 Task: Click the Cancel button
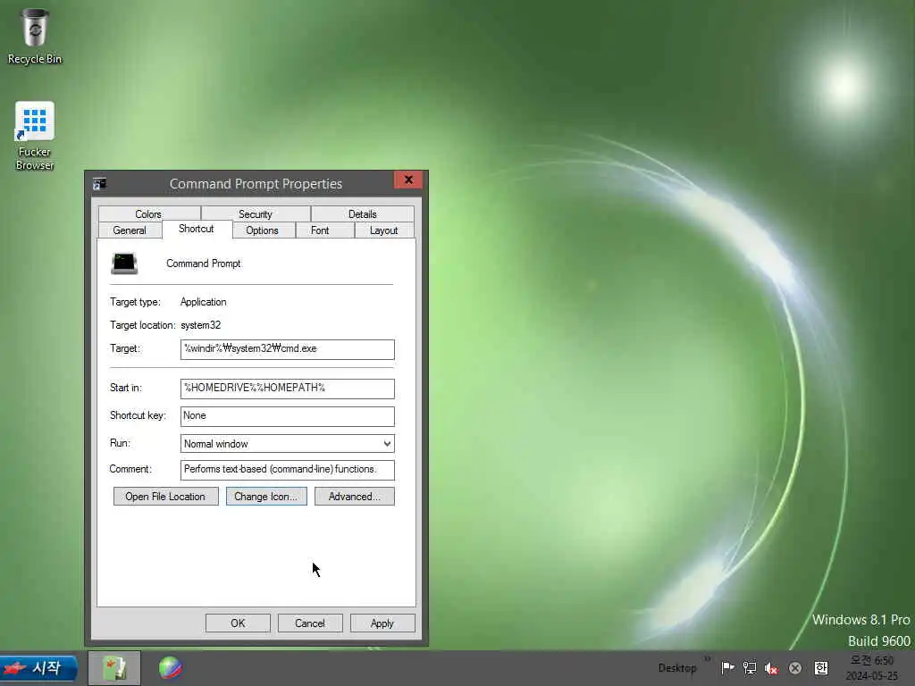[x=310, y=623]
